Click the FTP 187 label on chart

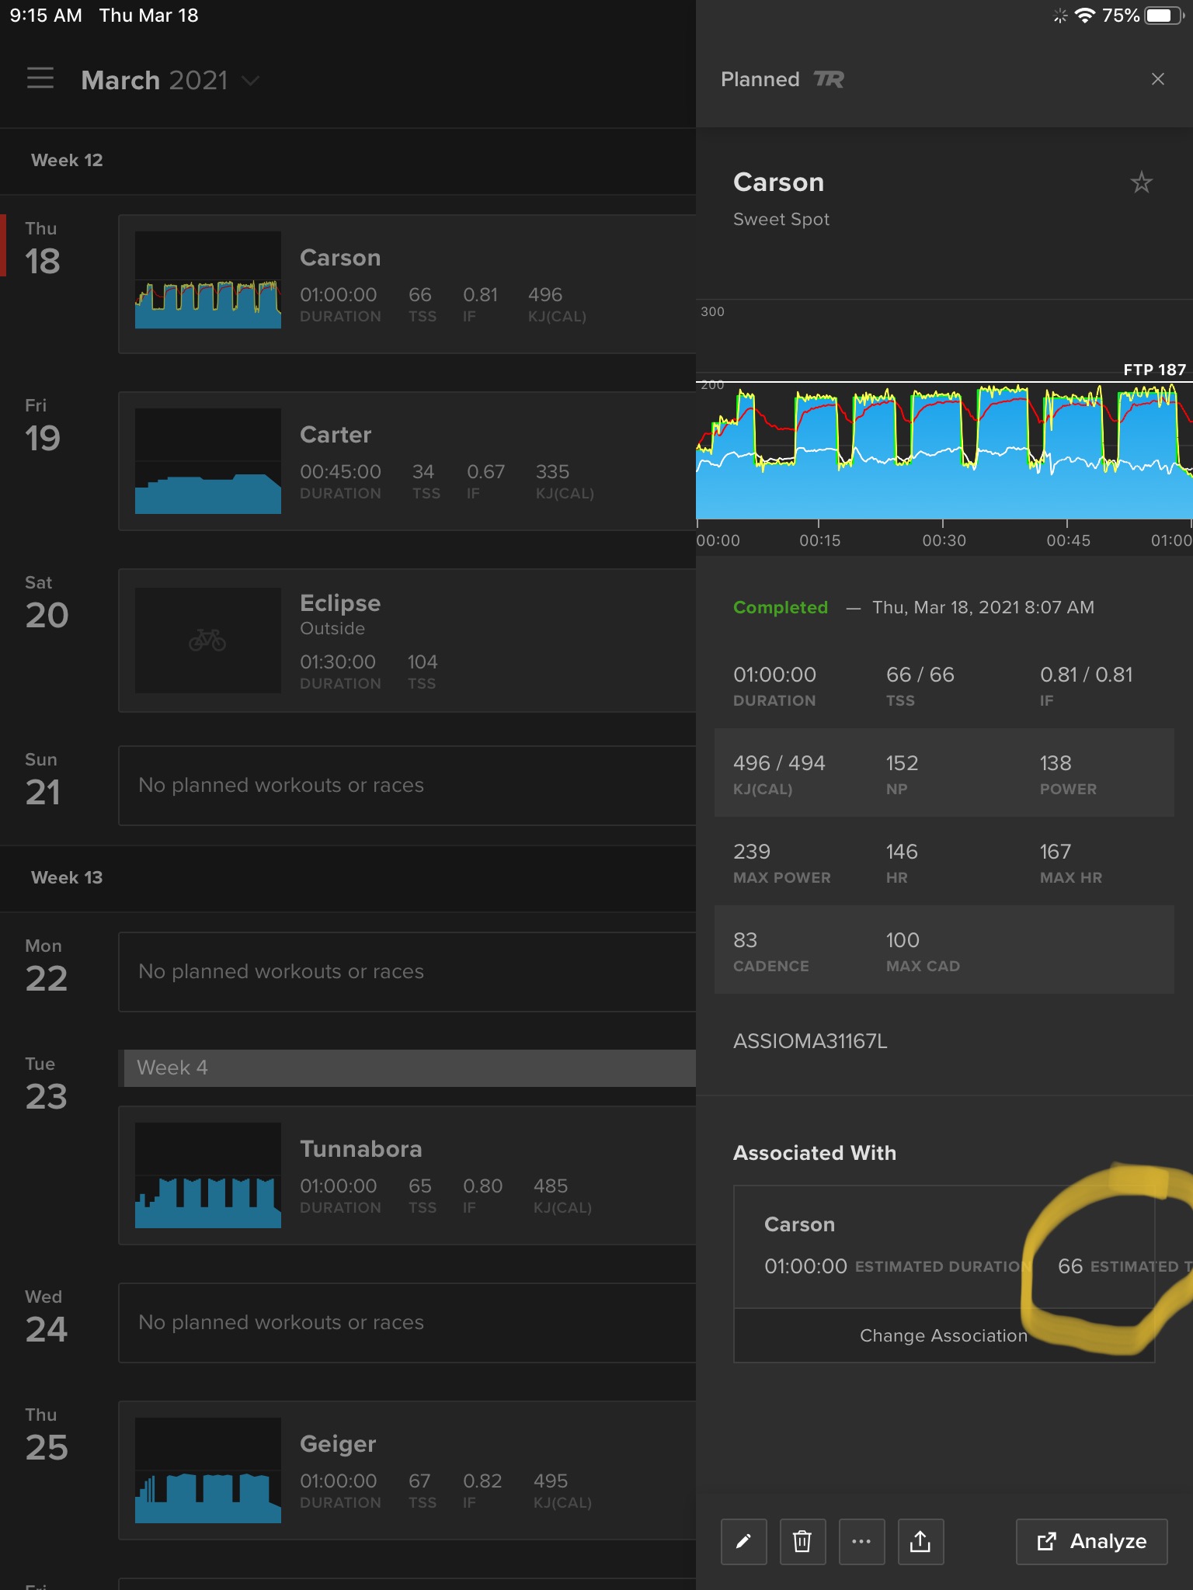[x=1154, y=370]
